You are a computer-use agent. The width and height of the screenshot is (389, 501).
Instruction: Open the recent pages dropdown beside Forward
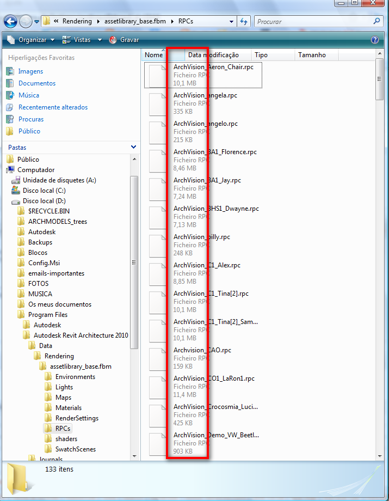pos(36,22)
